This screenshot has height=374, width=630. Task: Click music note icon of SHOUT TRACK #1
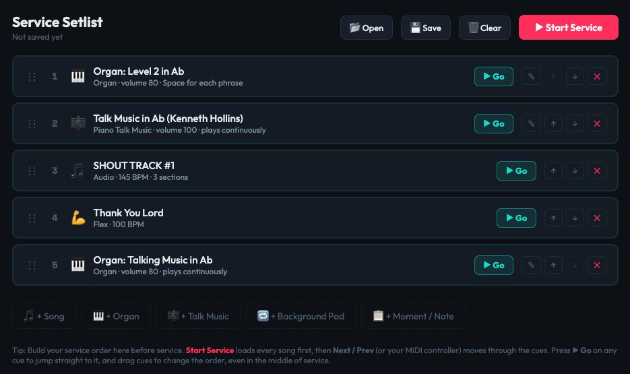[x=78, y=170]
